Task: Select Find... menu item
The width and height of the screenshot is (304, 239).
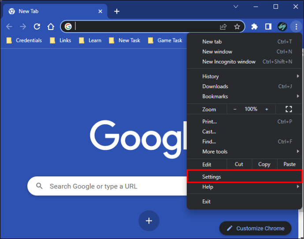Action: tap(245, 142)
